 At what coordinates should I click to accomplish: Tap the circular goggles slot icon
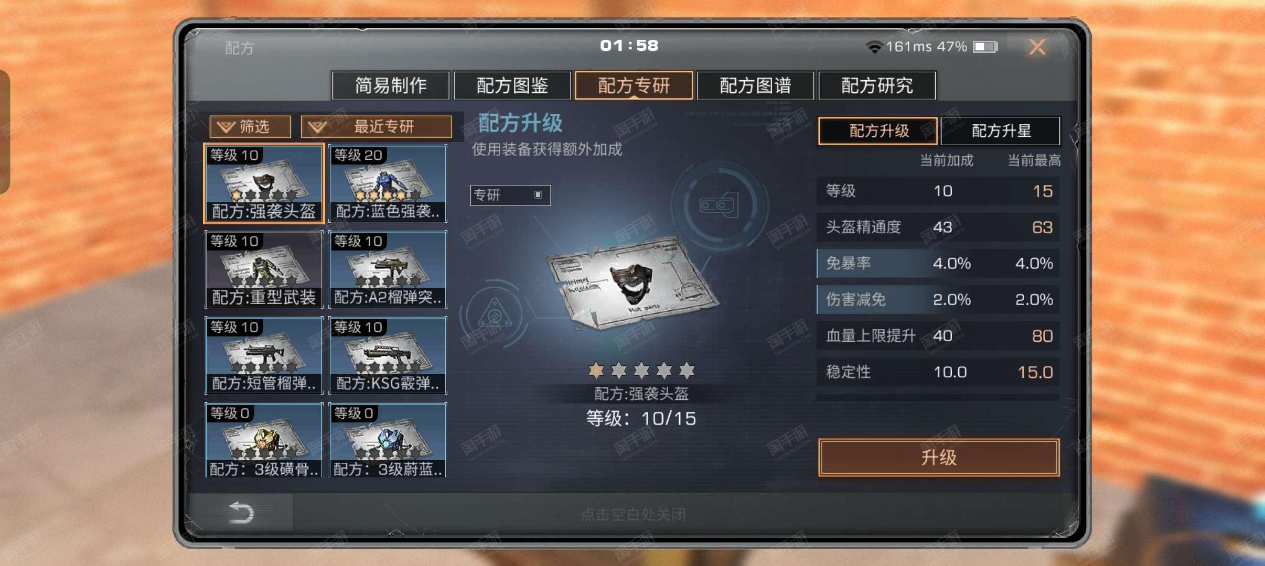pos(718,204)
